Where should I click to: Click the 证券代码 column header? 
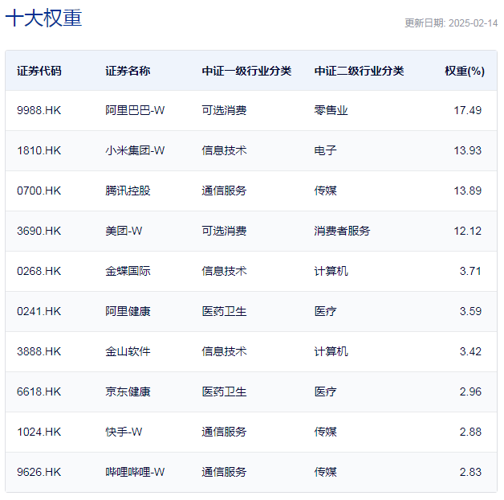pos(39,71)
